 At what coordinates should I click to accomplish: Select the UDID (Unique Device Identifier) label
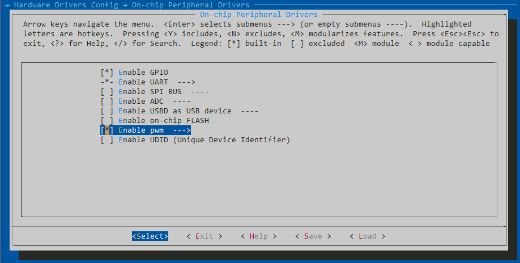204,140
